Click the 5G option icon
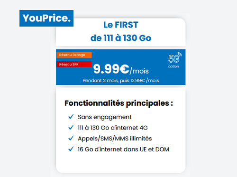Image resolution: width=237 pixels, height=177 pixels. click(175, 58)
